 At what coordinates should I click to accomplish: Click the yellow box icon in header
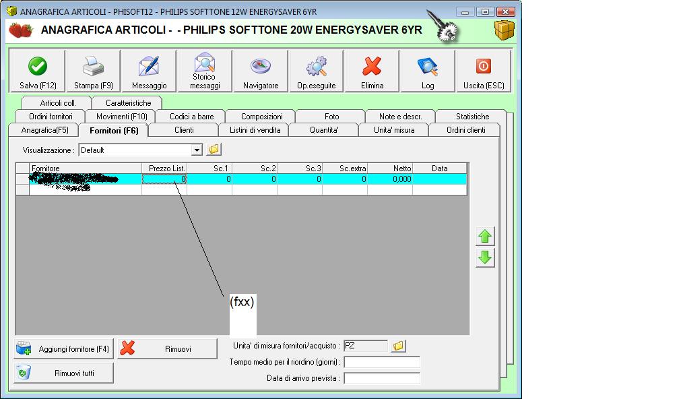click(504, 30)
